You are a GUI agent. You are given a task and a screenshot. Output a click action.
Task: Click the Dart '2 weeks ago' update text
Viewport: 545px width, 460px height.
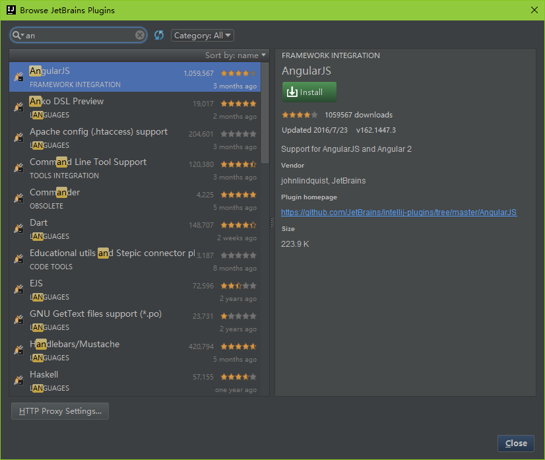(237, 238)
